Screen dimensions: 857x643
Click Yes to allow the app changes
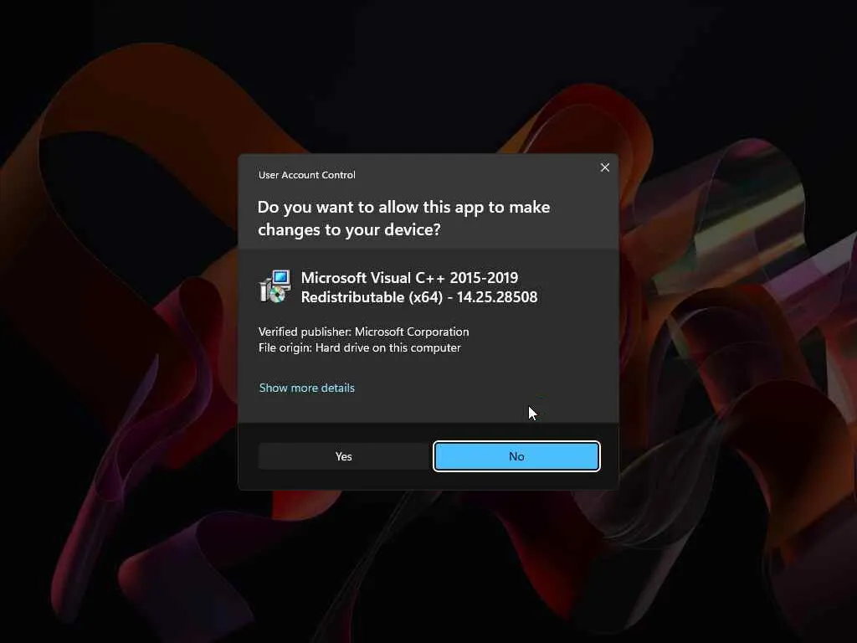(343, 456)
